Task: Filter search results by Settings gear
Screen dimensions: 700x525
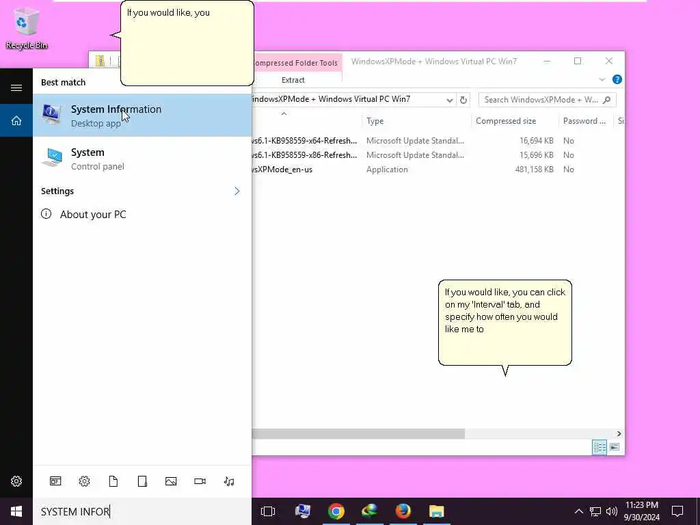Action: pos(84,481)
